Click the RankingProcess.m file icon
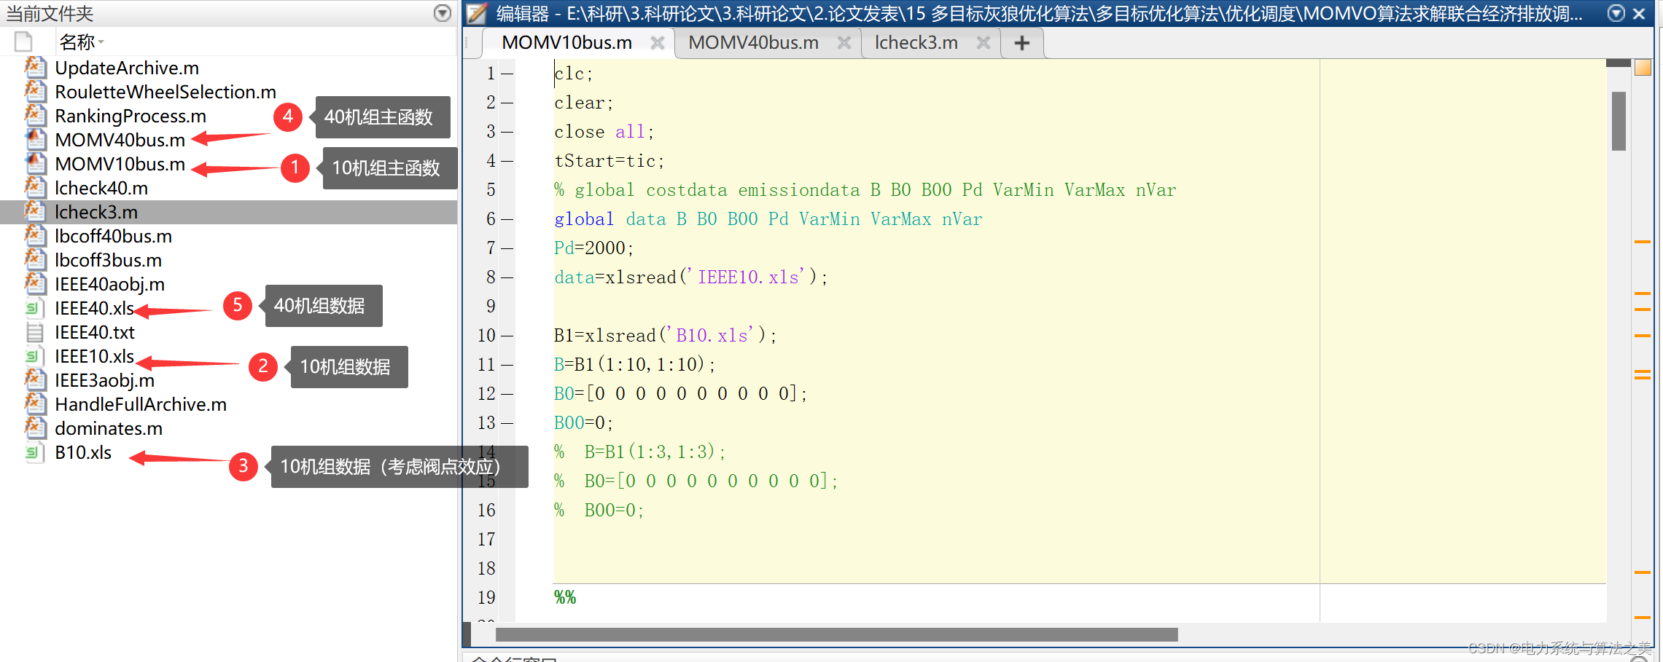The image size is (1663, 662). 36,115
